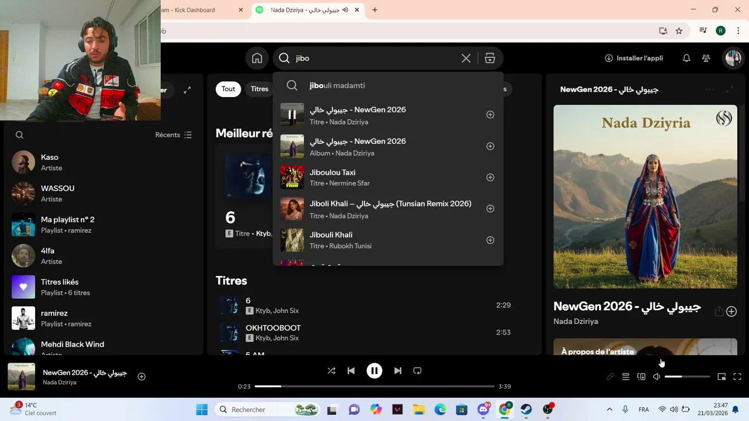Add Jibouli Khali by Rubokh Tunisi to library
749x421 pixels.
click(x=490, y=240)
